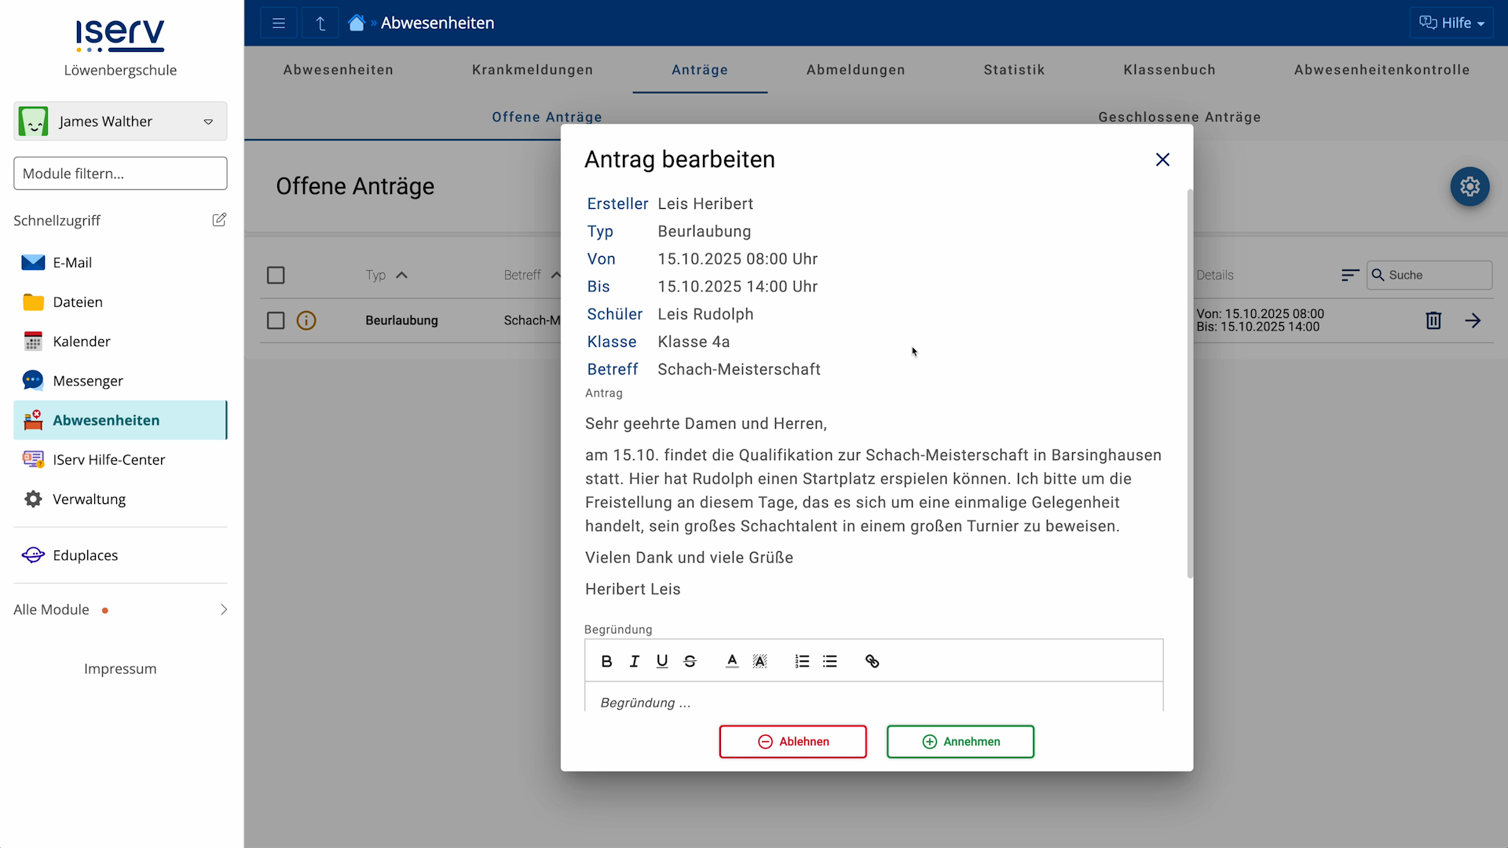Open the Messenger module
Image resolution: width=1508 pixels, height=848 pixels.
pos(87,380)
